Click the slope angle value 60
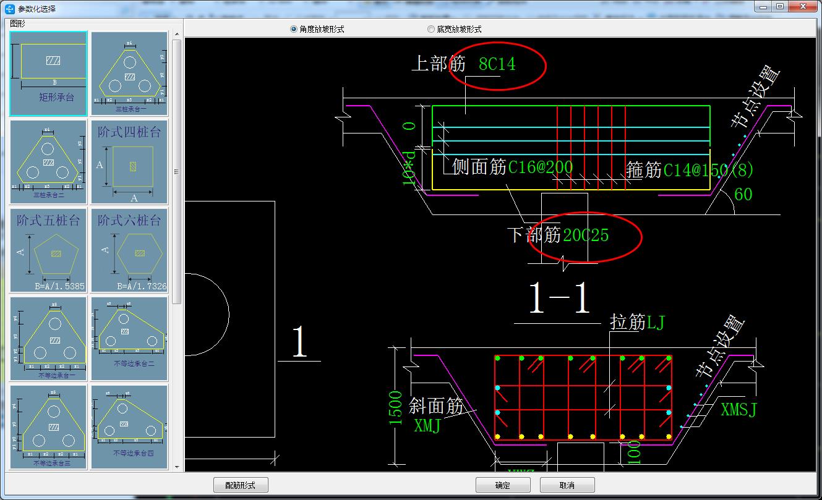This screenshot has width=822, height=500. click(x=743, y=195)
